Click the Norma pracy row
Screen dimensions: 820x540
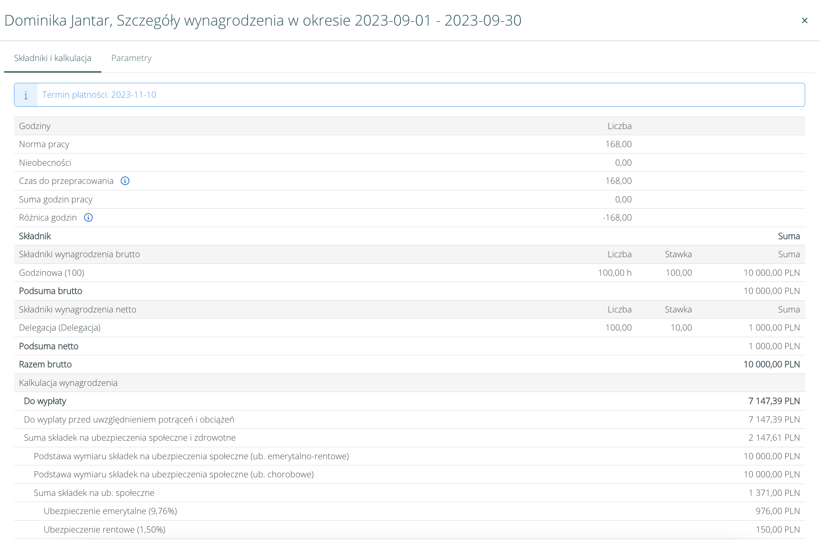[44, 144]
